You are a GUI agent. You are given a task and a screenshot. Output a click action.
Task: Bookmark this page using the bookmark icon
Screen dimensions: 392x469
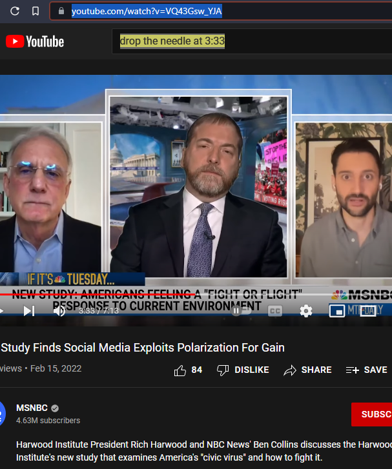36,11
